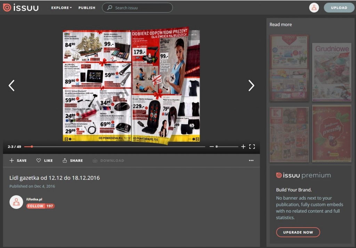Viewport: 356px width, 248px height.
Task: Click the Build Your Brand. text
Action: [294, 190]
